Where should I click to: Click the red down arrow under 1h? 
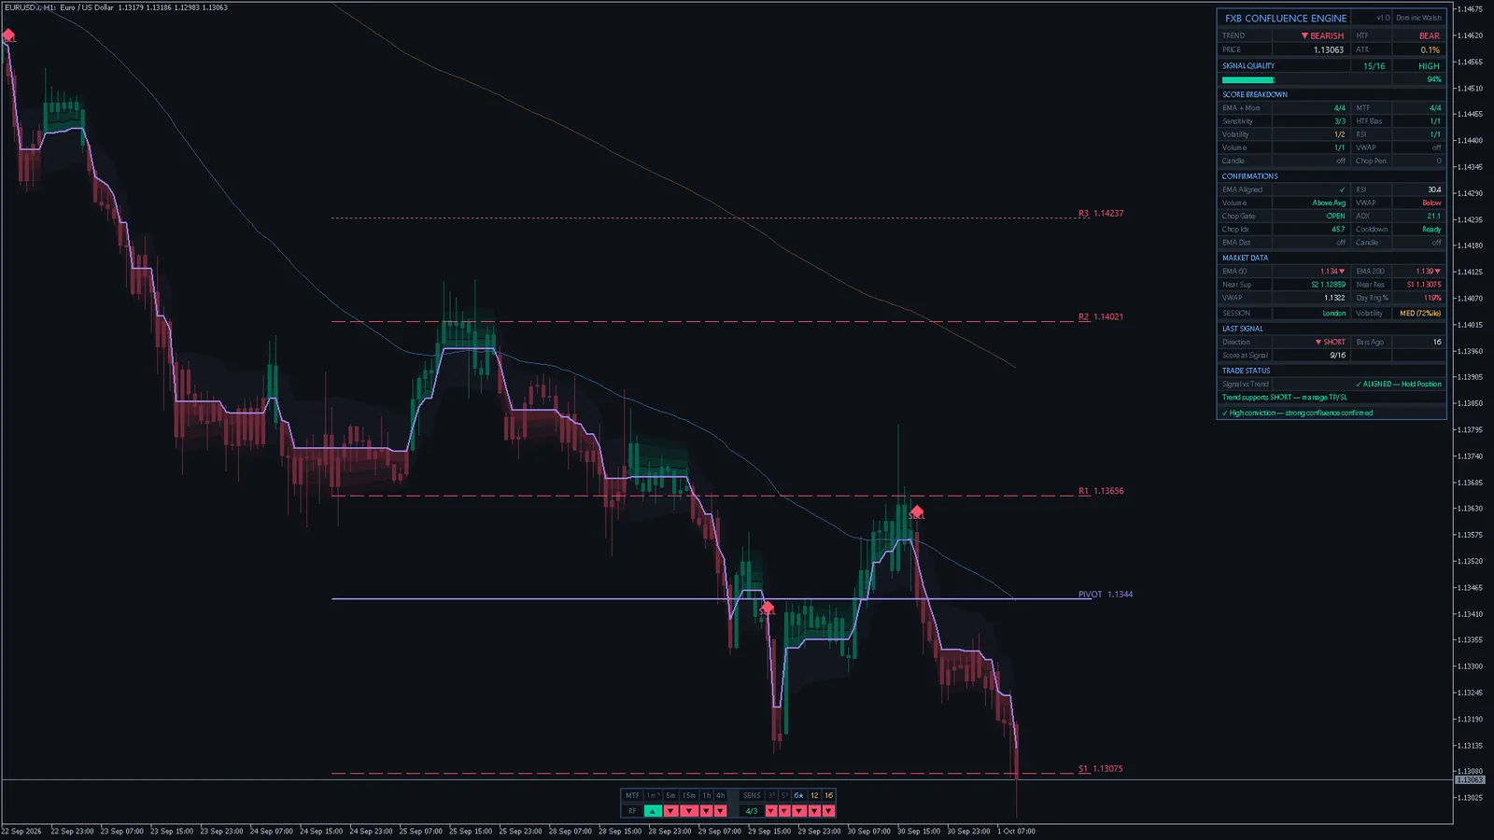click(x=706, y=811)
